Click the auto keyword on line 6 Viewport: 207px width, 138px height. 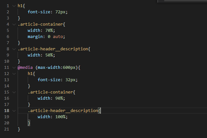pos(58,37)
